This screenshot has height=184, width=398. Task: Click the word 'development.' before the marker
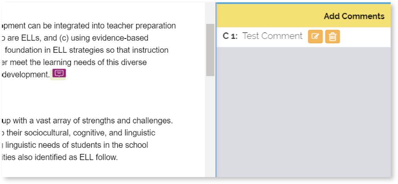pyautogui.click(x=26, y=75)
